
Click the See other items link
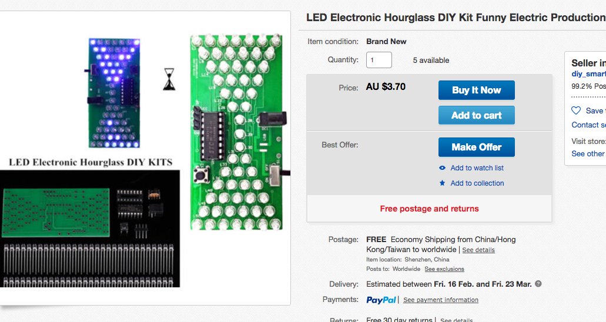pos(588,153)
